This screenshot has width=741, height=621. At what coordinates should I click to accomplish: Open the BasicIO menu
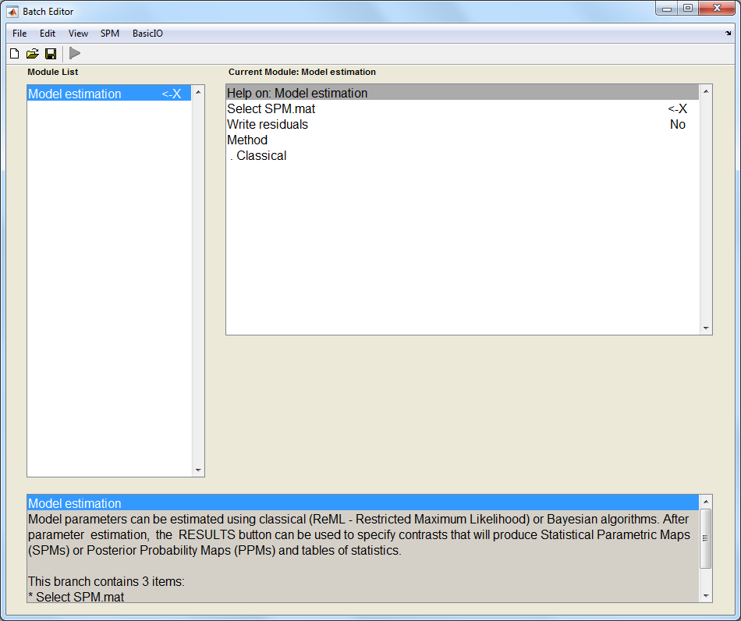[x=147, y=34]
